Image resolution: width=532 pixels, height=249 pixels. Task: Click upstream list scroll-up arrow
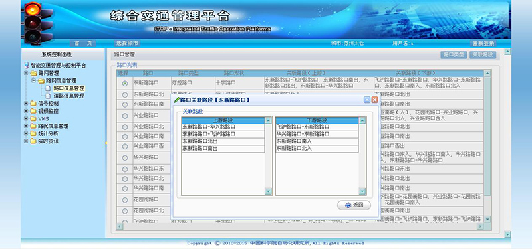point(268,120)
